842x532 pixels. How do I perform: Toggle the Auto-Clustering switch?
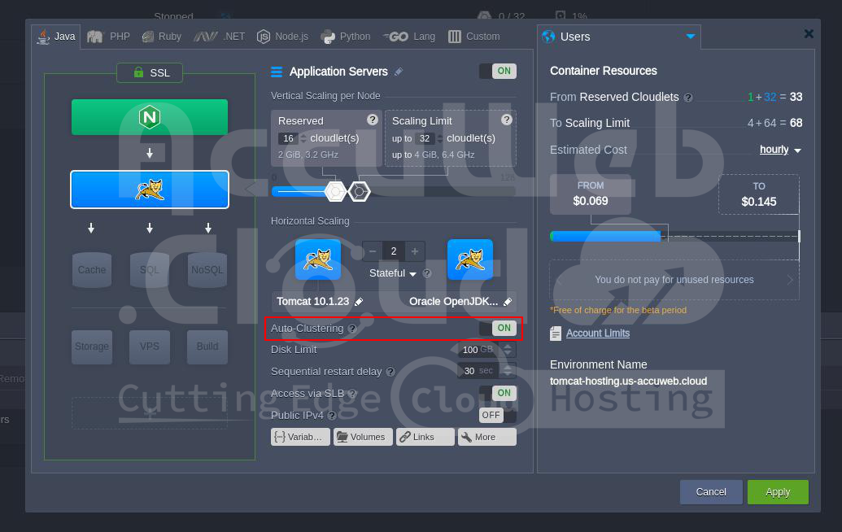pyautogui.click(x=497, y=329)
